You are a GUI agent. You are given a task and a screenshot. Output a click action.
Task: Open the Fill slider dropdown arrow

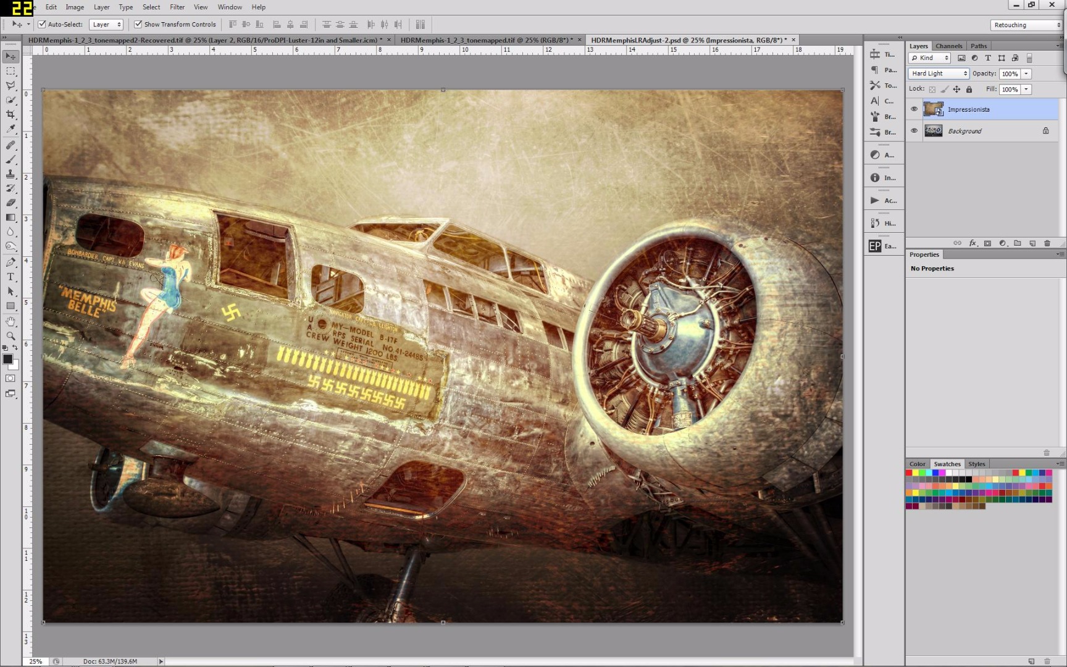(x=1026, y=90)
